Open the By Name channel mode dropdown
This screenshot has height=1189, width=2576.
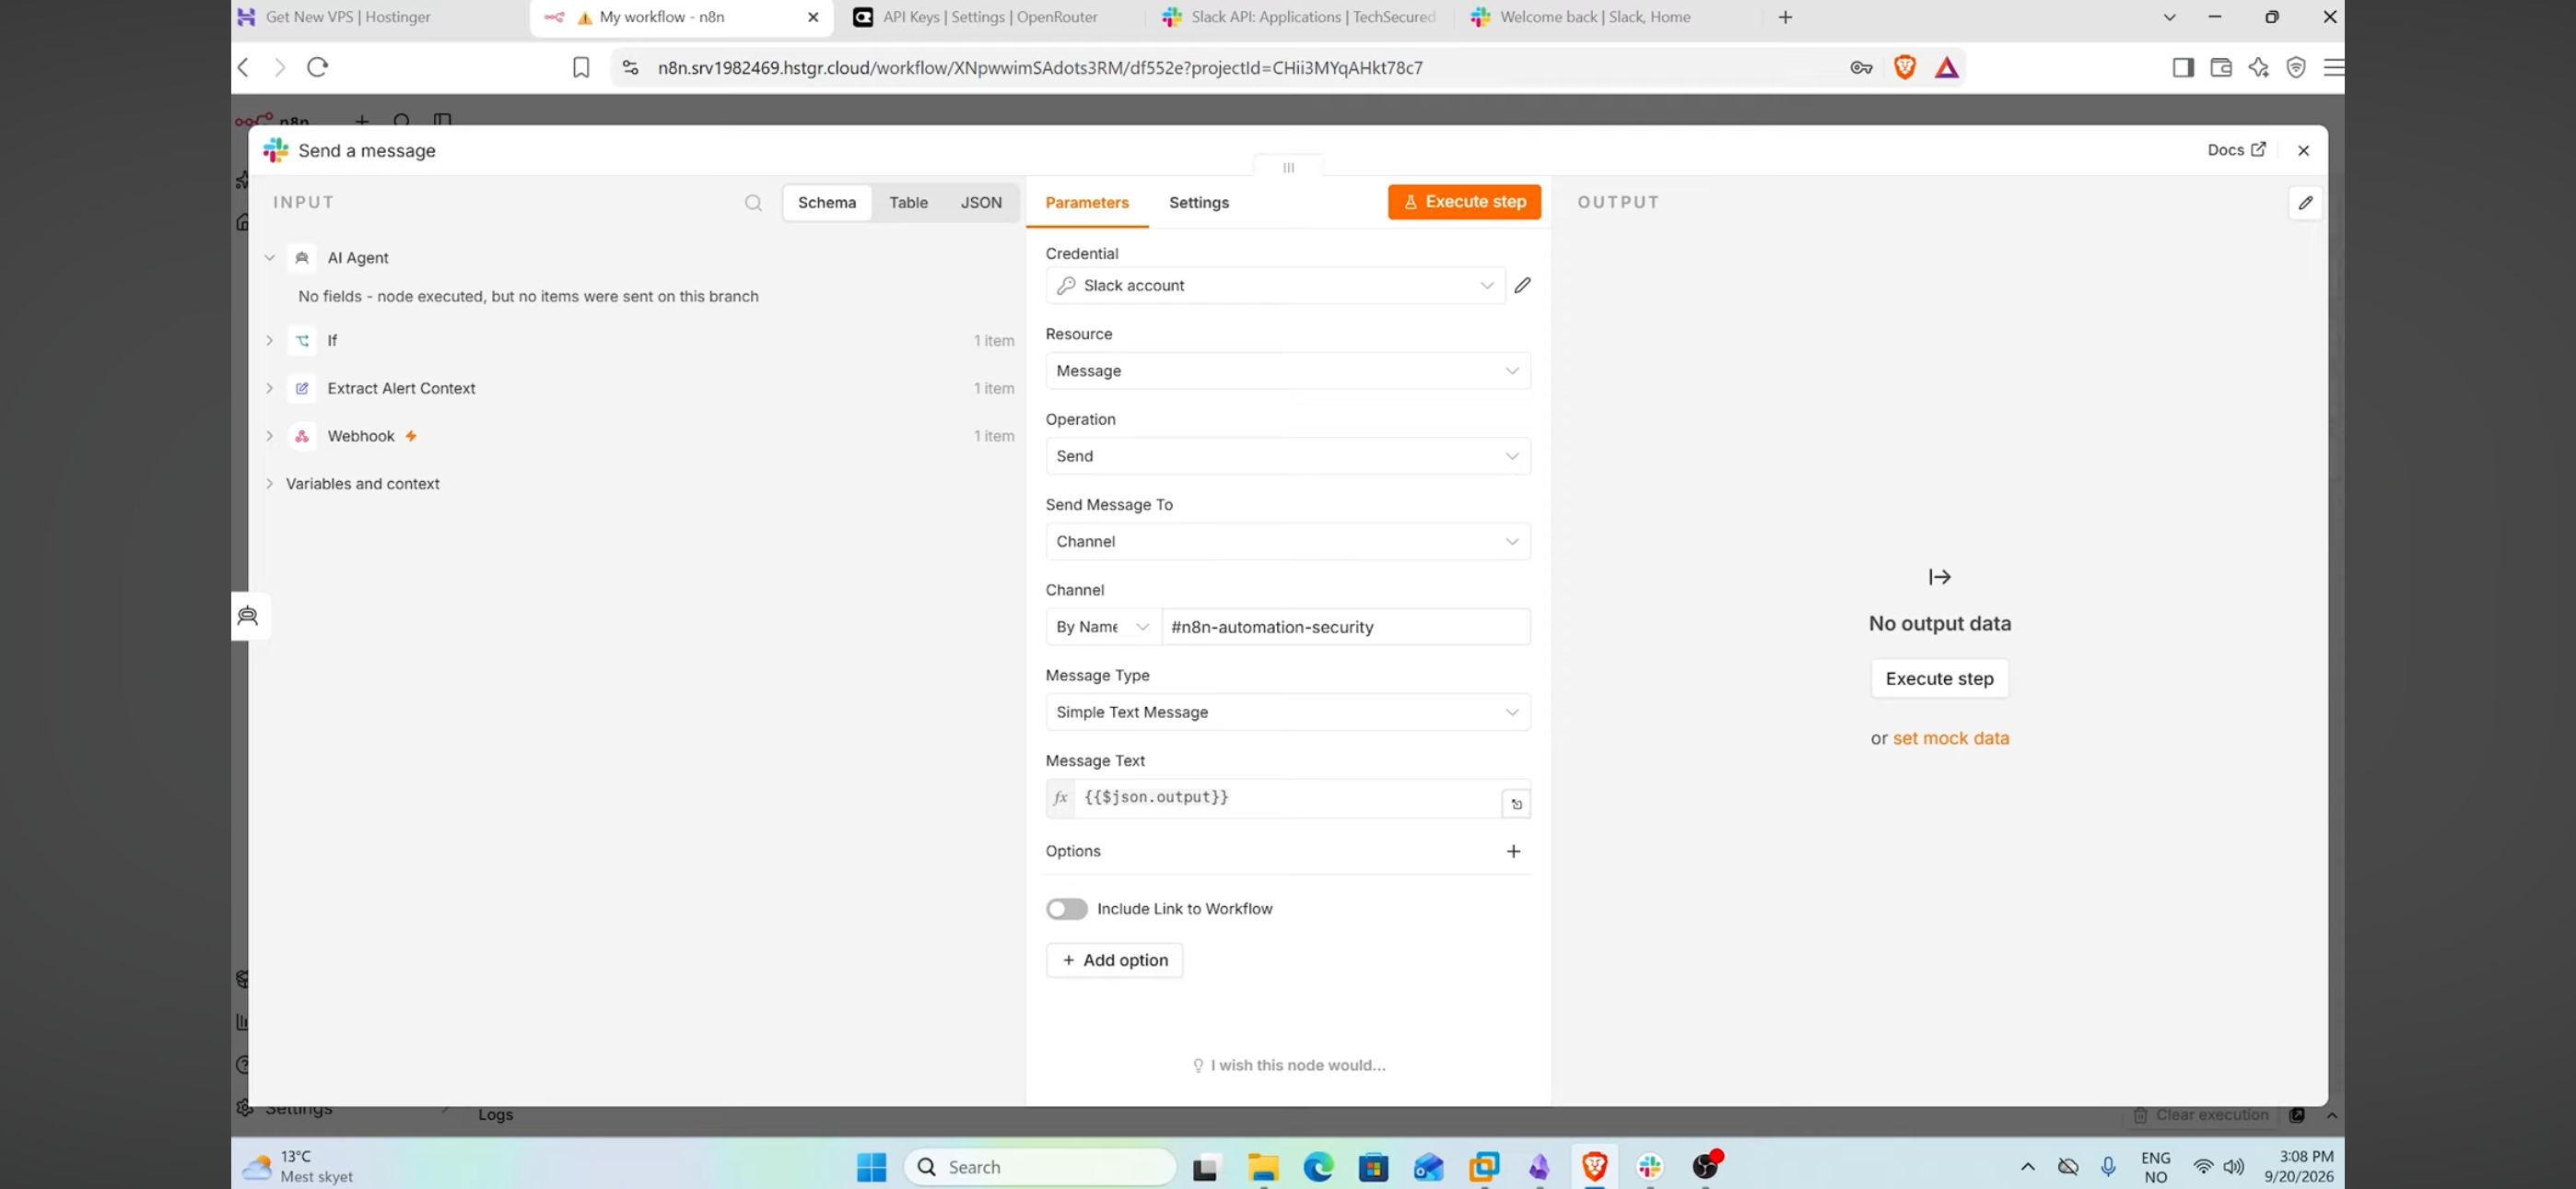(x=1103, y=627)
